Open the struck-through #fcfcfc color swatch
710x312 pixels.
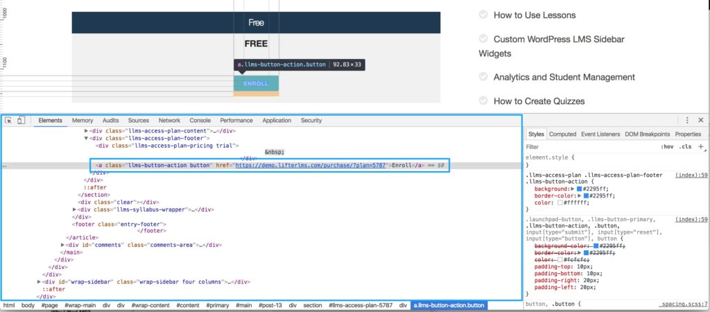(x=560, y=260)
